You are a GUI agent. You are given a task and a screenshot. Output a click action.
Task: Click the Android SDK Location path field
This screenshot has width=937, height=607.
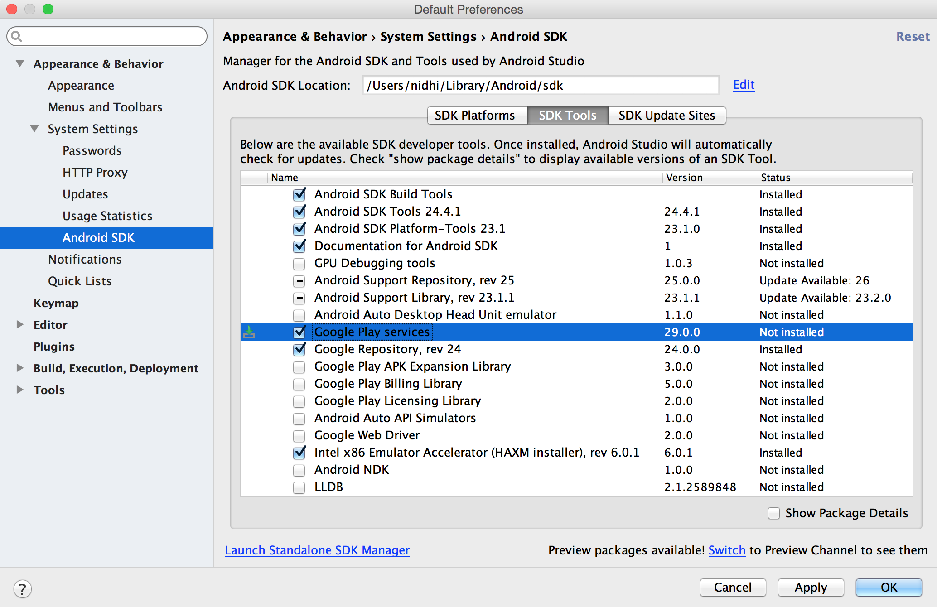(540, 86)
